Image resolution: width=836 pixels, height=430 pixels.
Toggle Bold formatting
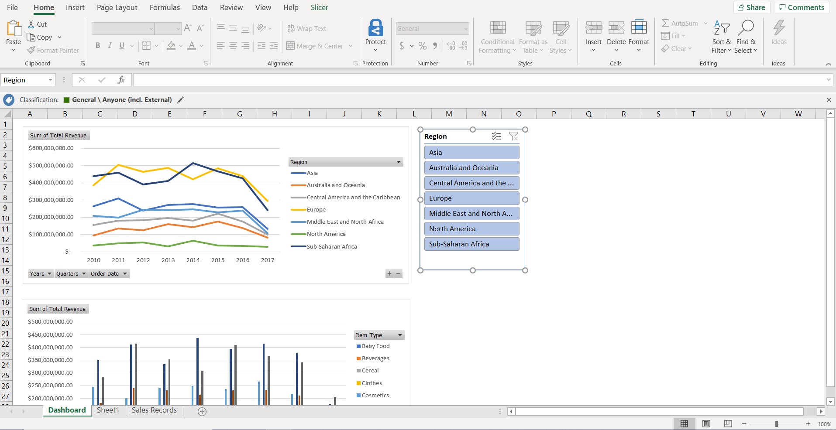click(x=97, y=45)
